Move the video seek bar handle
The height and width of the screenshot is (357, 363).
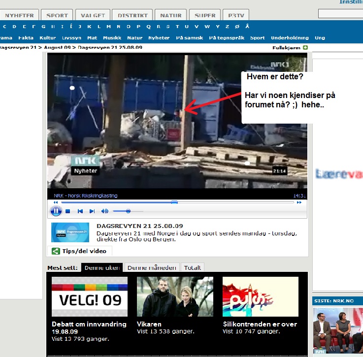click(x=174, y=202)
